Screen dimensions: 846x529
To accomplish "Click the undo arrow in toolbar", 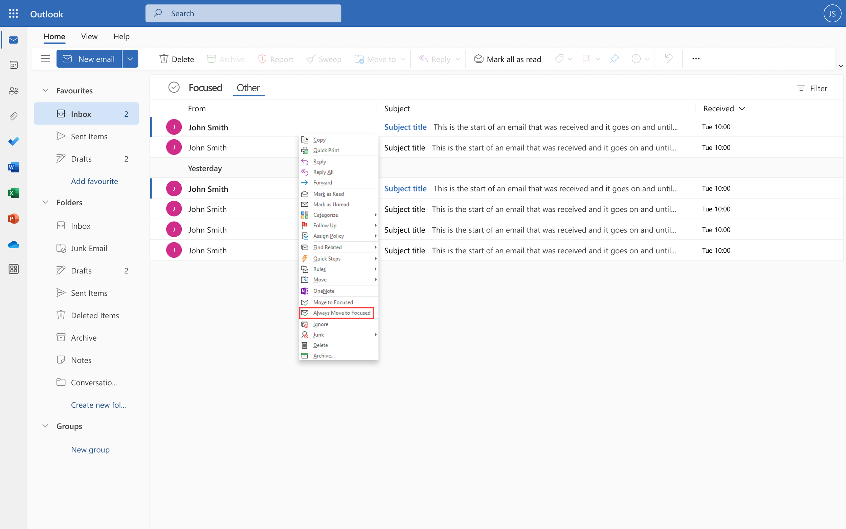I will (669, 59).
